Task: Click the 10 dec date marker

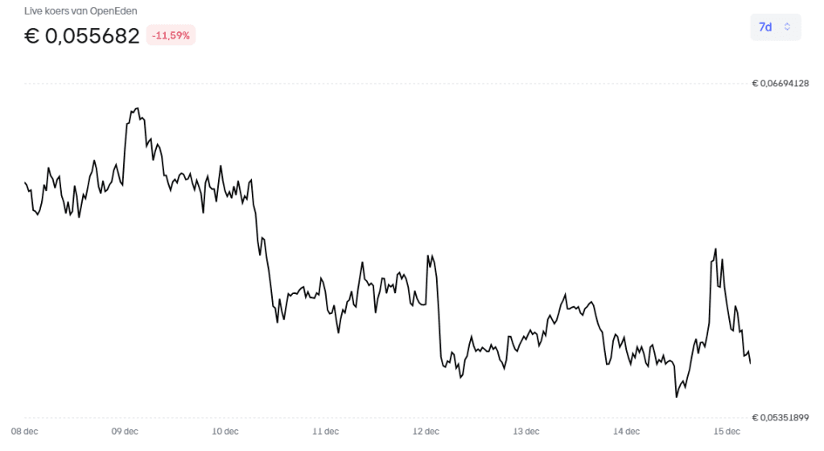Action: click(225, 432)
